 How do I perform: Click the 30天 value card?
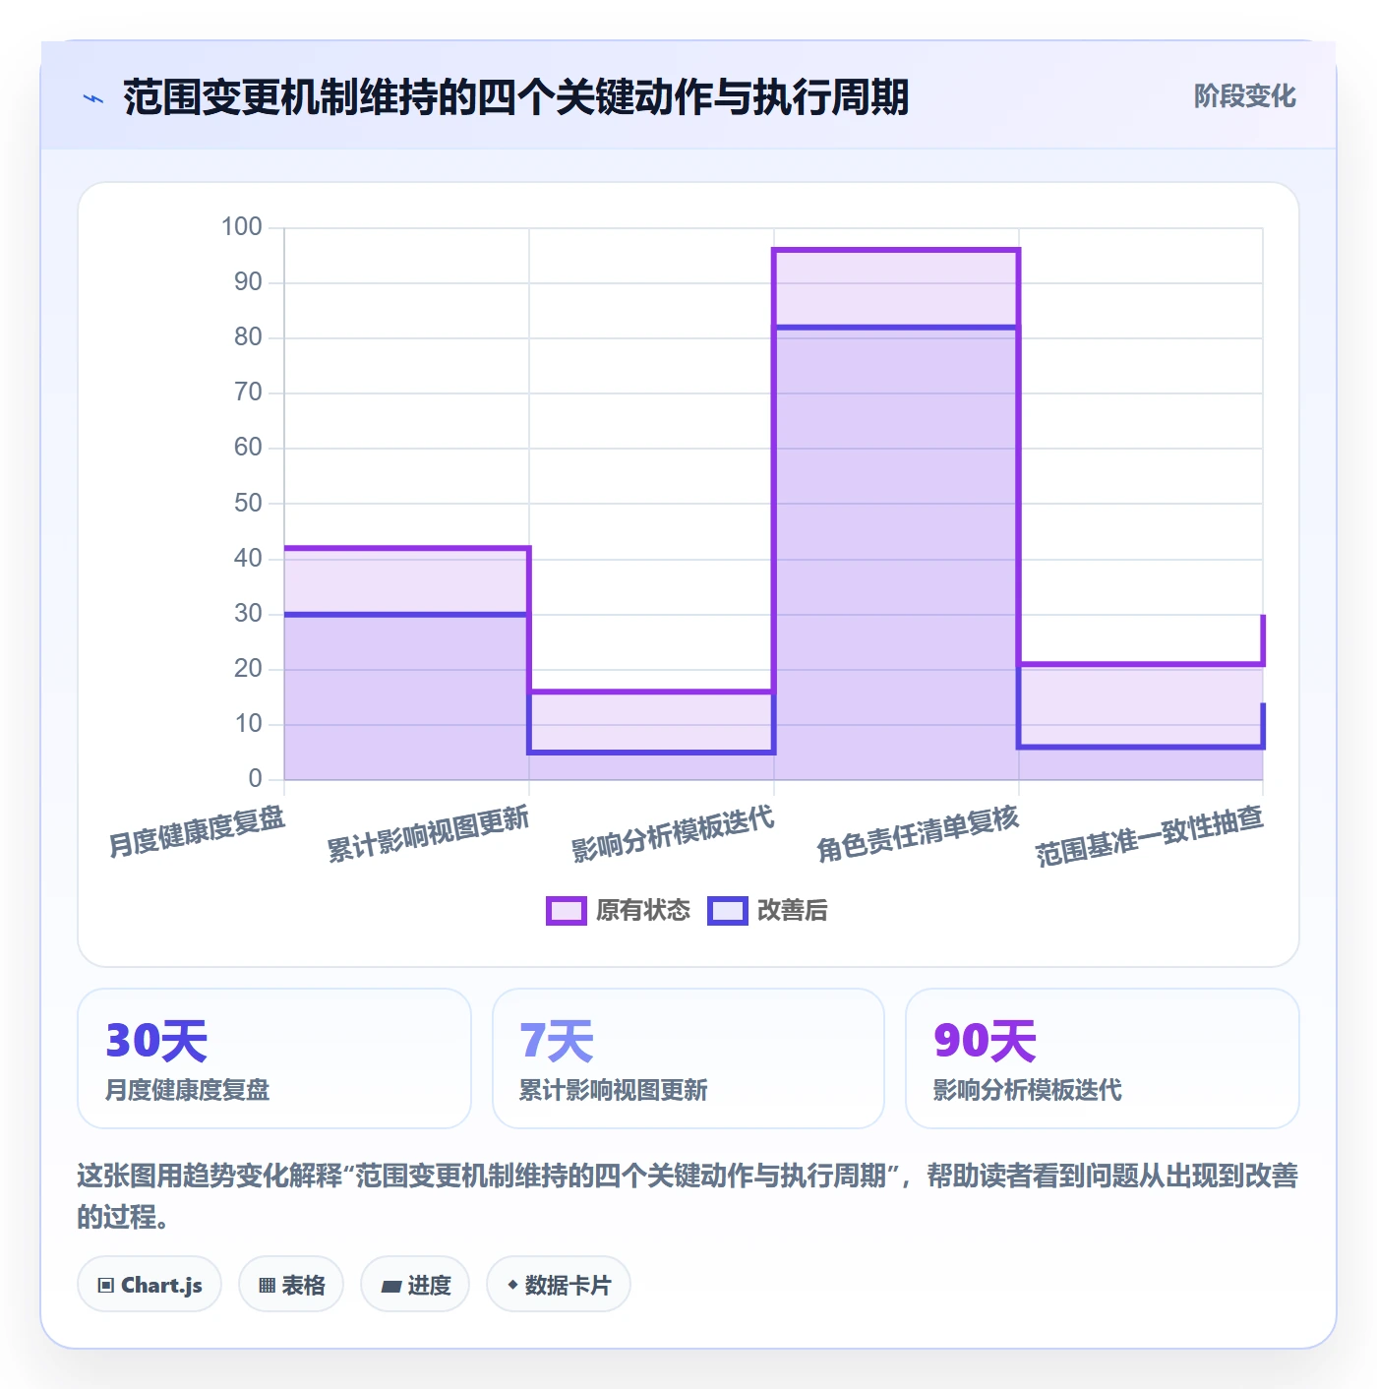click(x=274, y=1058)
